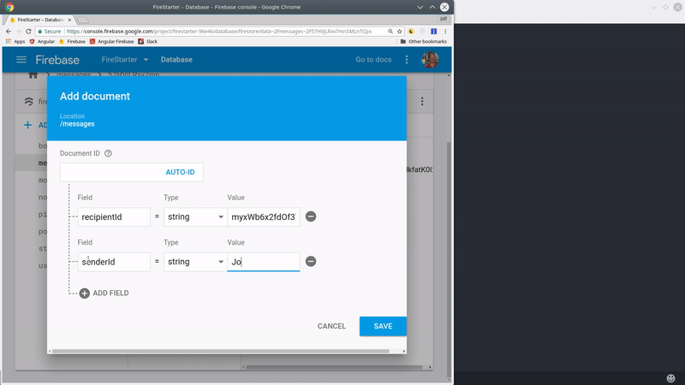Open the user profile avatar
The height and width of the screenshot is (385, 685).
point(430,60)
